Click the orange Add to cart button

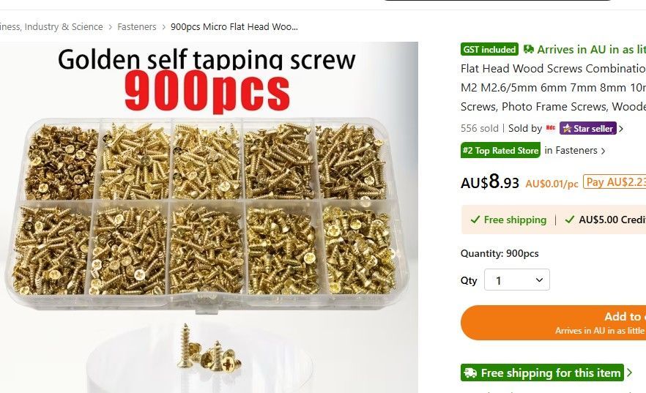click(x=553, y=323)
